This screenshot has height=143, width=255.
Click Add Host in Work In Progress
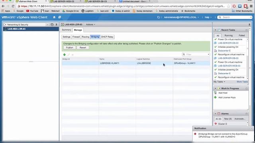tap(223, 93)
